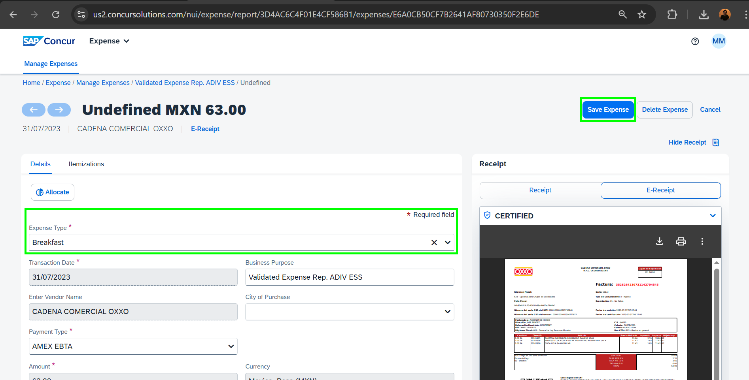749x380 pixels.
Task: Go to next expense with right arrow
Action: pos(59,110)
